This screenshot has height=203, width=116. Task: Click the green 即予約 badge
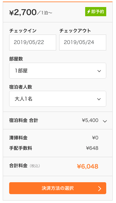pos(96,12)
